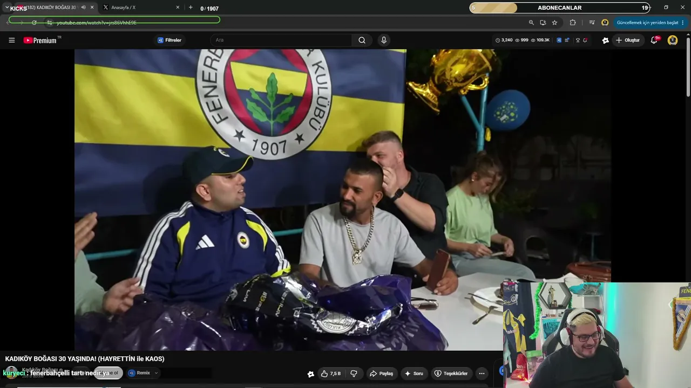Click Güncellemek için yeniden başlat button
691x388 pixels.
[x=647, y=23]
